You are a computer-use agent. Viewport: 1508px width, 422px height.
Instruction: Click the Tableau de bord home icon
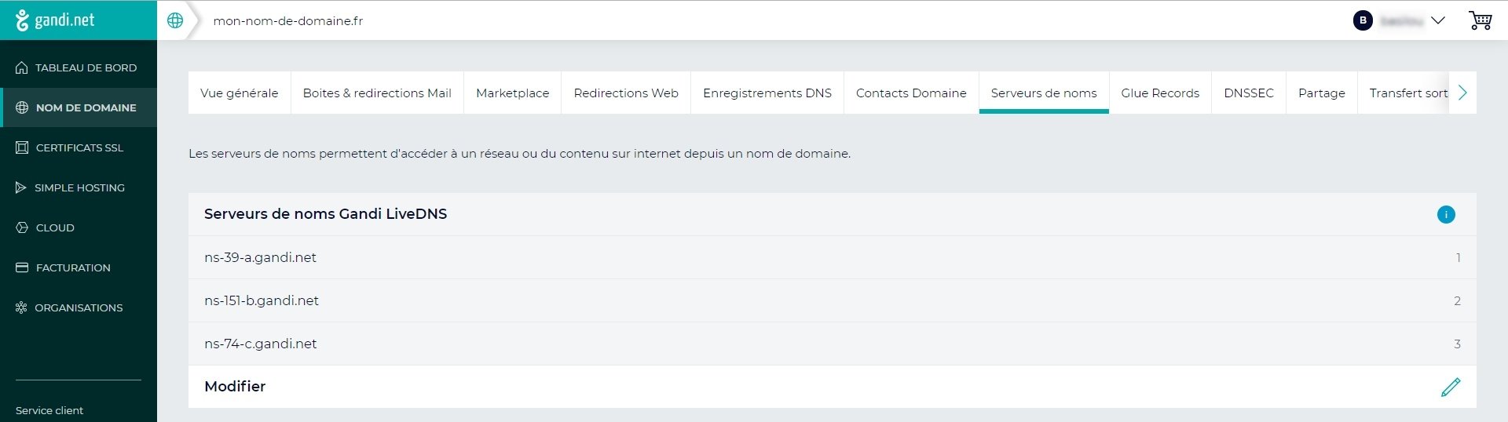[22, 67]
